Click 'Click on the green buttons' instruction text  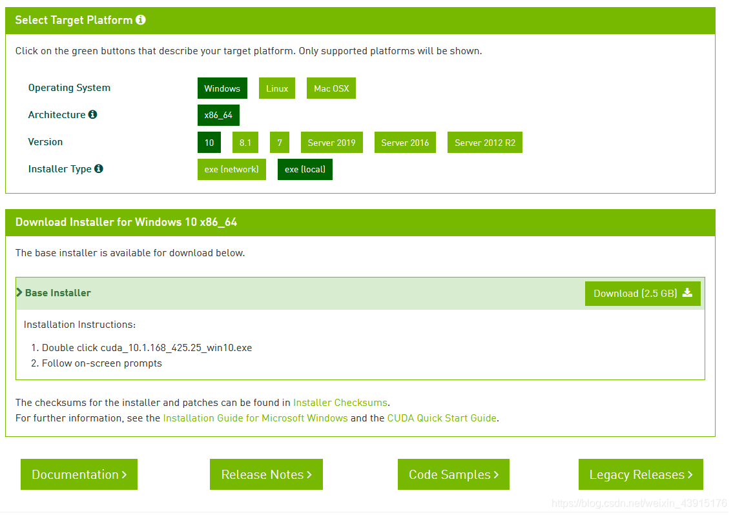click(249, 51)
